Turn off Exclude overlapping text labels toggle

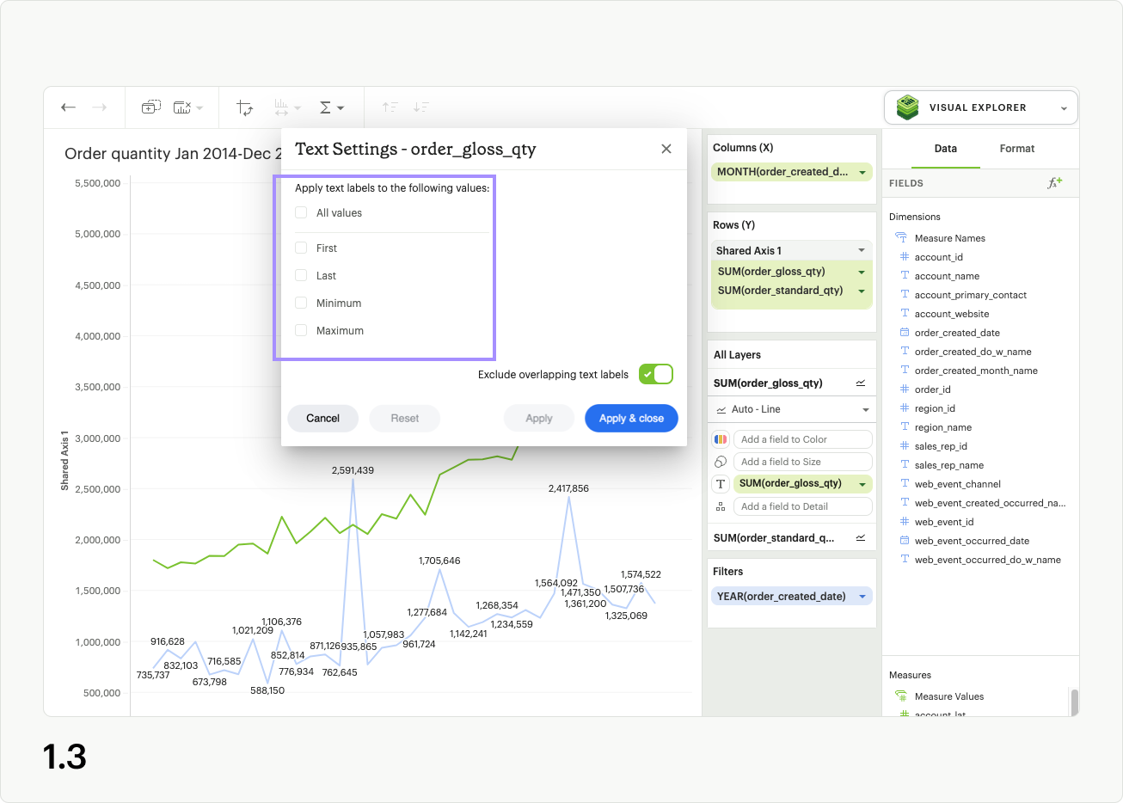(x=656, y=374)
